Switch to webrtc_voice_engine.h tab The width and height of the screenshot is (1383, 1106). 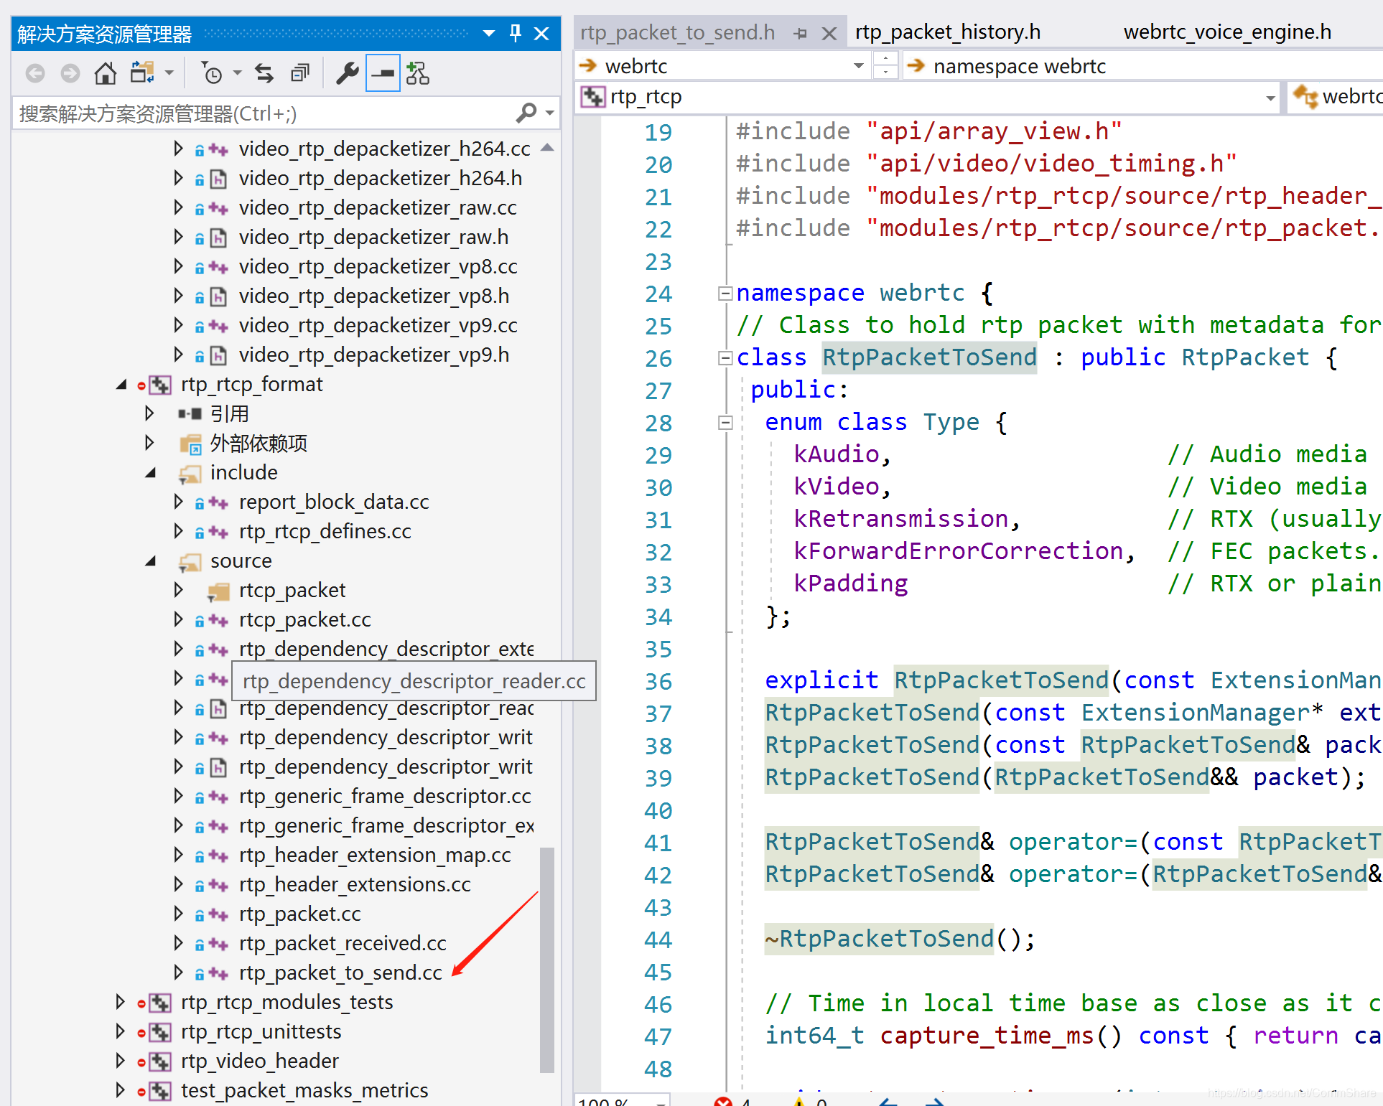(x=1227, y=32)
